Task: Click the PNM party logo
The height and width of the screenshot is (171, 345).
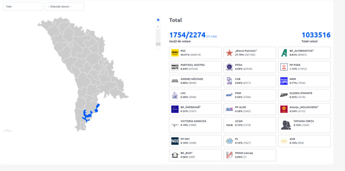Action: (x=229, y=95)
